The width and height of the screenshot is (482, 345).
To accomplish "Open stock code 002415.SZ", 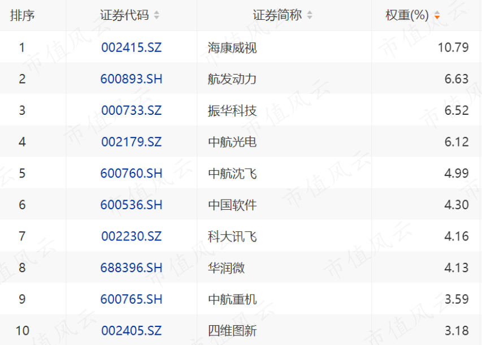I will (132, 48).
